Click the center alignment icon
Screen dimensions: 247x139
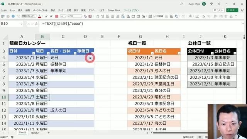click(x=113, y=16)
